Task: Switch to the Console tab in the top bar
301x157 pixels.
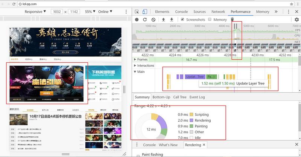Action: coord(181,12)
